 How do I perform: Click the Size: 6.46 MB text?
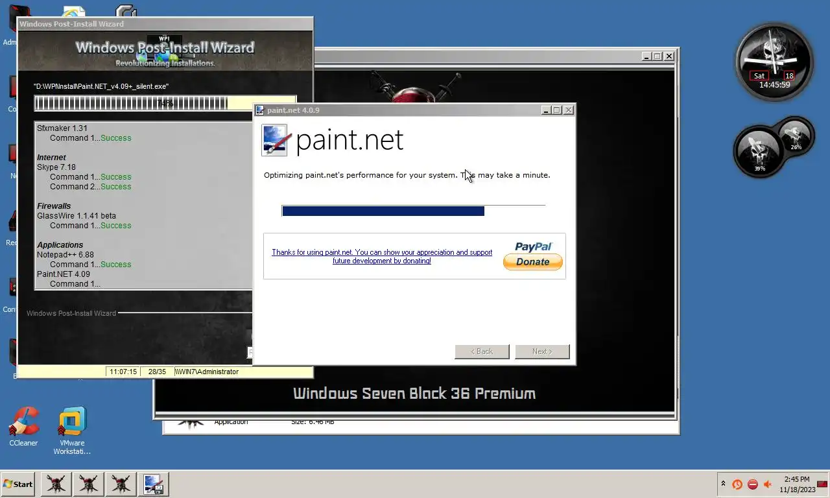[x=313, y=422]
